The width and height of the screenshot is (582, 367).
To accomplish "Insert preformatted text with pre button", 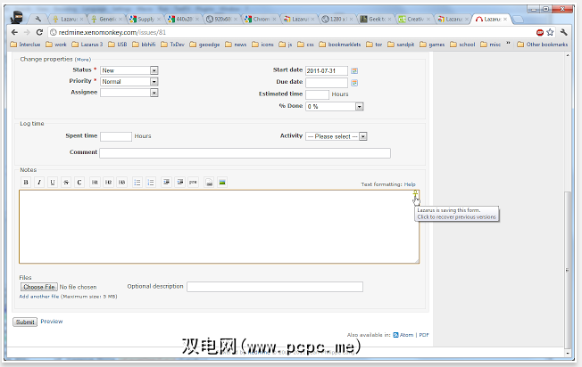I will click(x=193, y=183).
